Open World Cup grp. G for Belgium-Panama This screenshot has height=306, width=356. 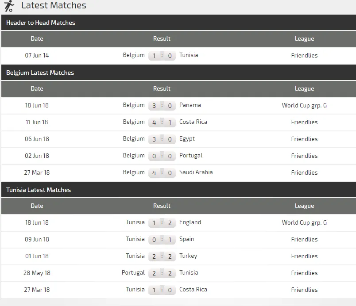click(x=304, y=105)
